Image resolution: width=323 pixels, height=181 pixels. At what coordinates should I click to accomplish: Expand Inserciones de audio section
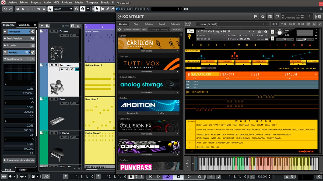click(x=5, y=160)
